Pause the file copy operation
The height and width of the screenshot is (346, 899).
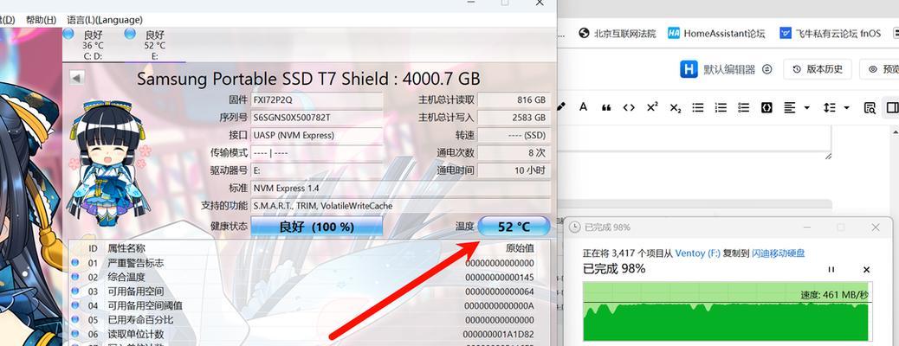[x=831, y=269]
